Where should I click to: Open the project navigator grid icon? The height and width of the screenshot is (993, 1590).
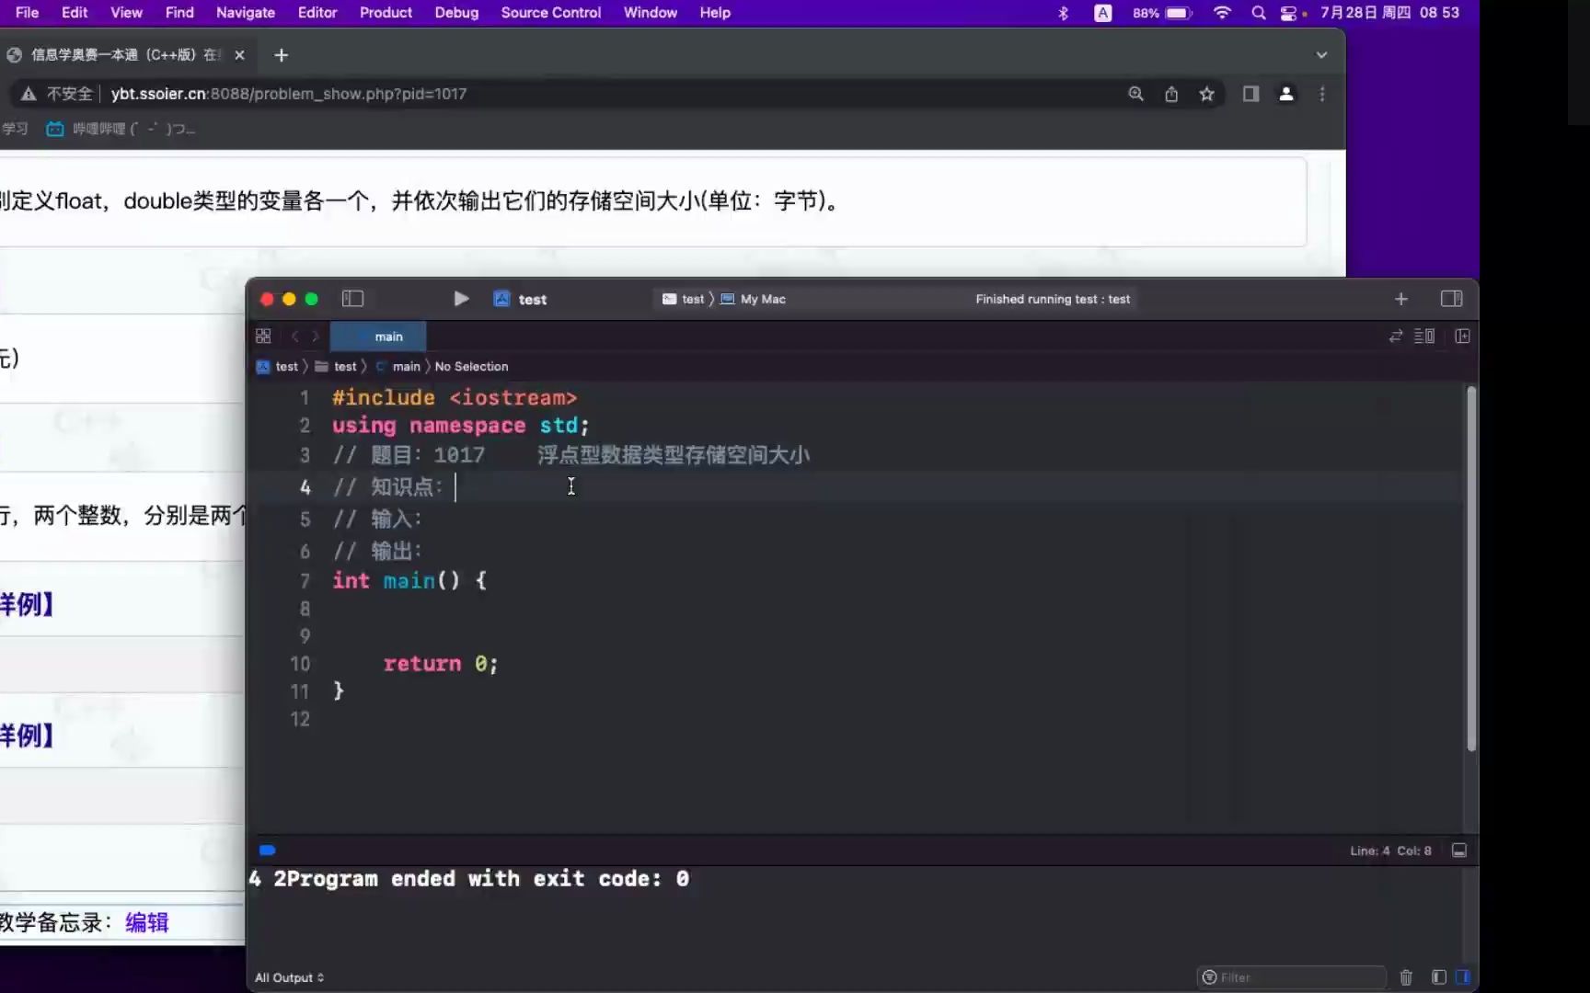[x=263, y=336]
